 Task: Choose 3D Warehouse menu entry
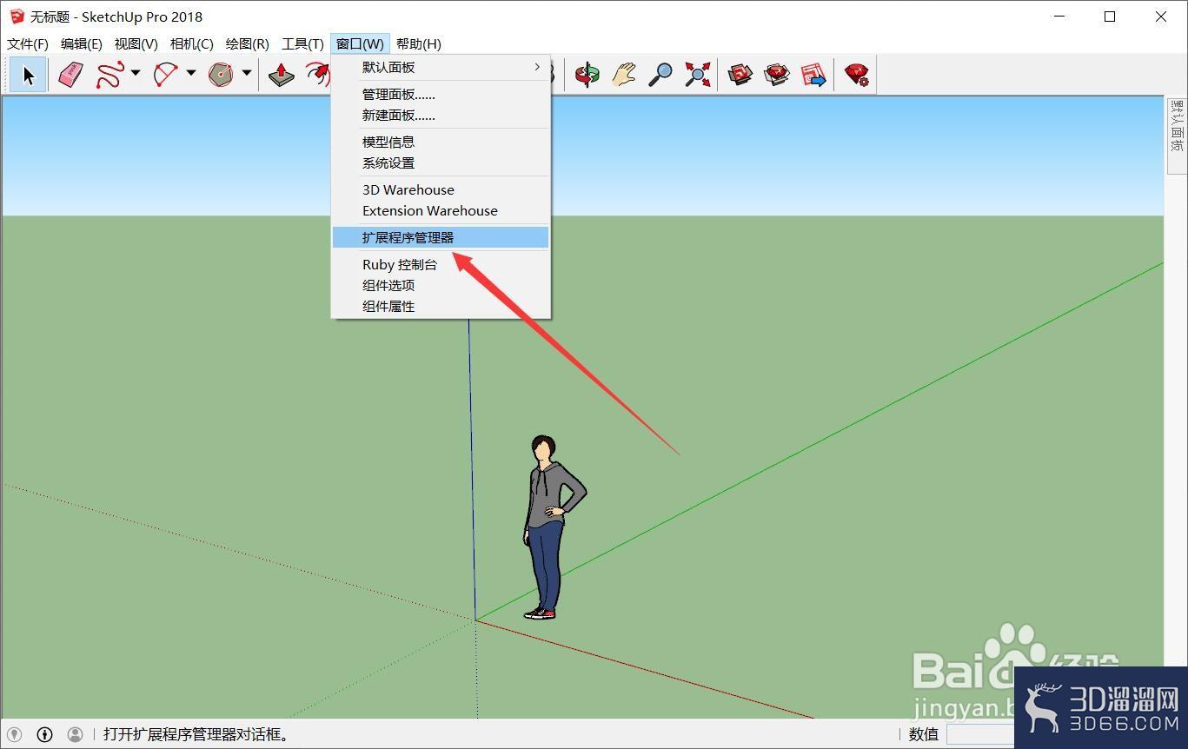(x=441, y=189)
